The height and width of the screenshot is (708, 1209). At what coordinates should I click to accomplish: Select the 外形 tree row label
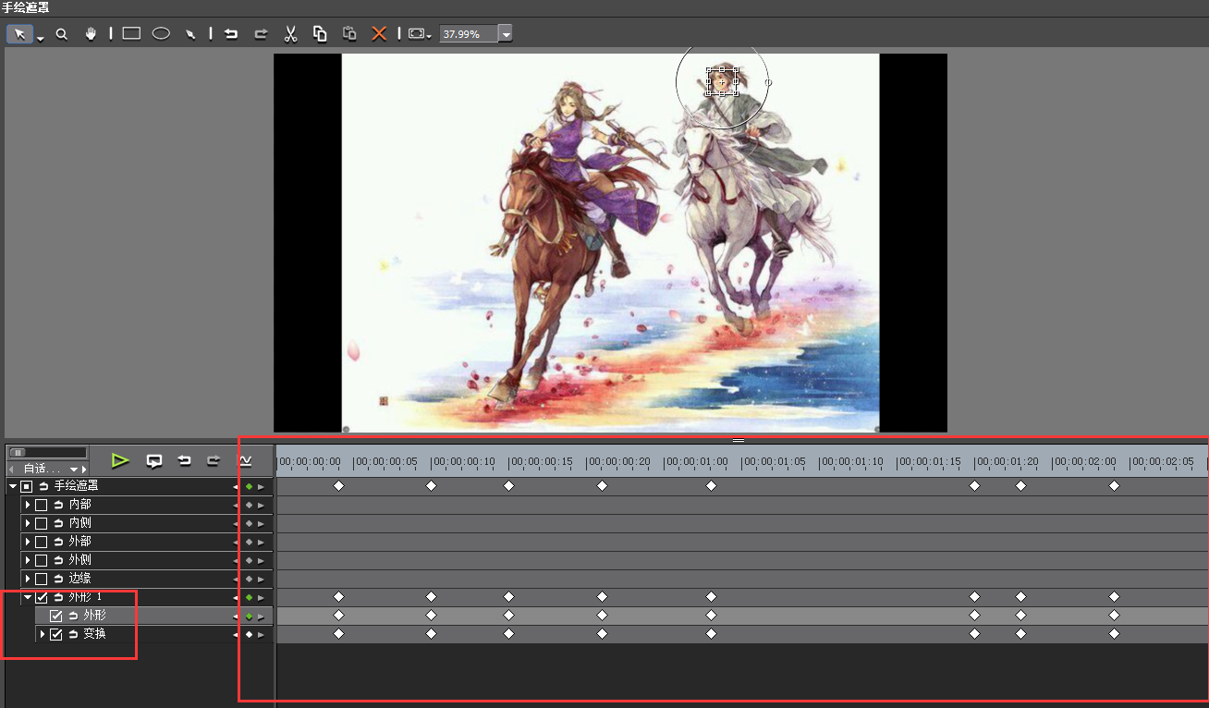(x=95, y=616)
